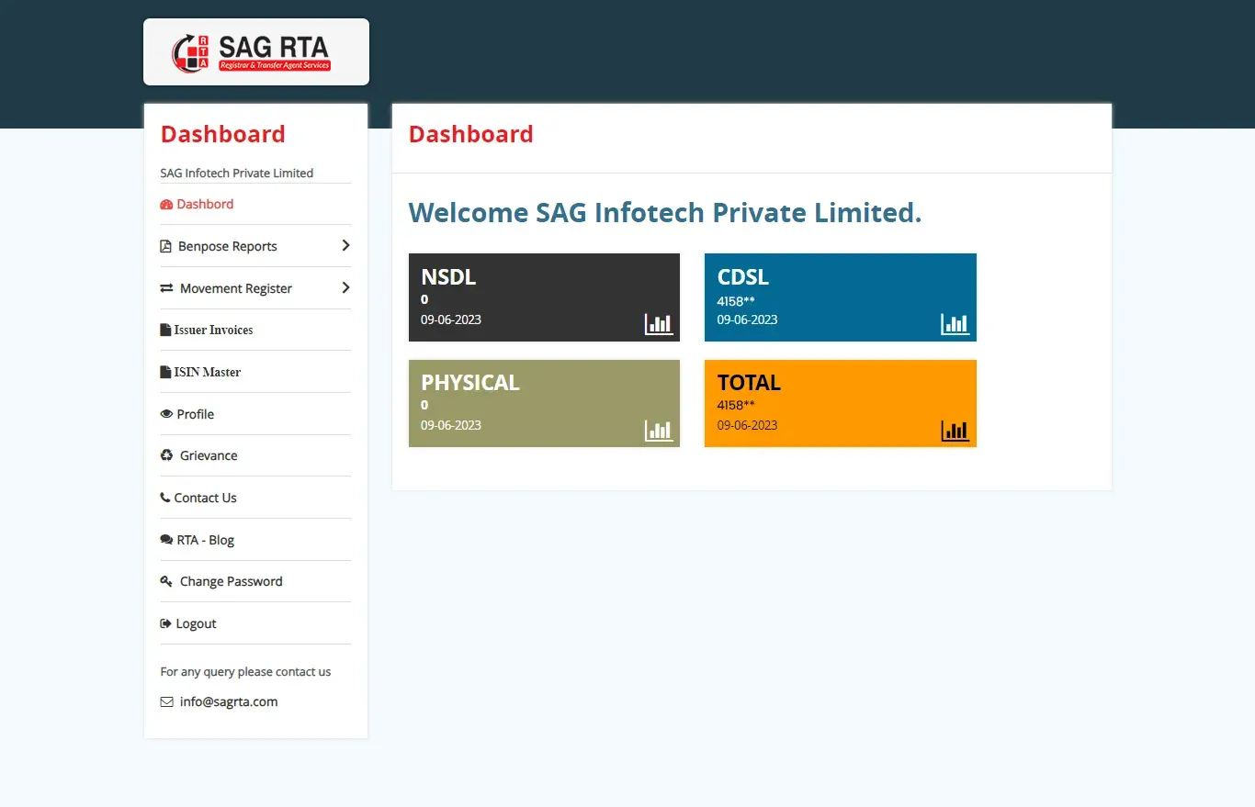Click the SAG RTA logo
The width and height of the screenshot is (1255, 807).
tap(255, 52)
